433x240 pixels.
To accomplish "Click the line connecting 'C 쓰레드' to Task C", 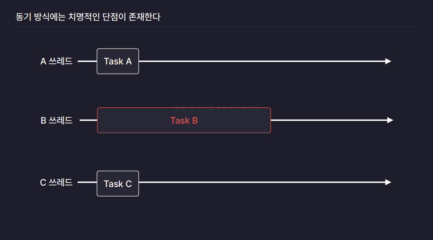I will (x=87, y=182).
